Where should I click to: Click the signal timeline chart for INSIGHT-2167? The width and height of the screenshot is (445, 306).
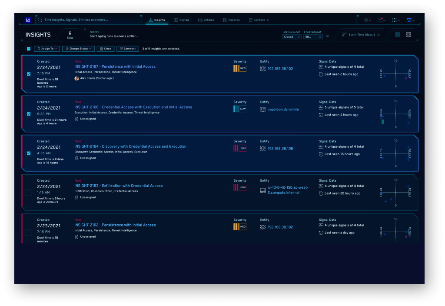pos(395,73)
